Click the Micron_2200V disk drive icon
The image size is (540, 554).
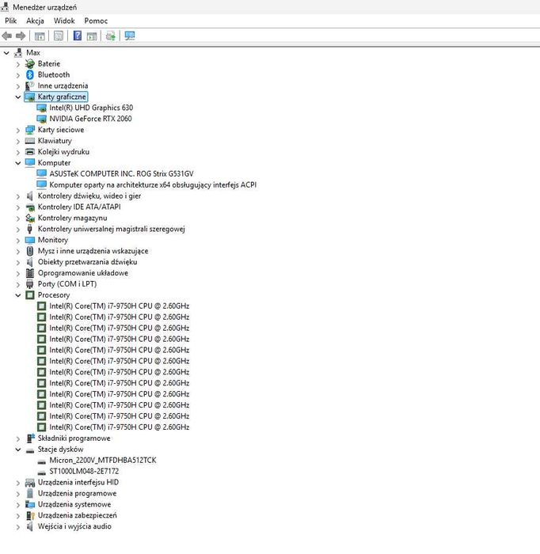42,461
